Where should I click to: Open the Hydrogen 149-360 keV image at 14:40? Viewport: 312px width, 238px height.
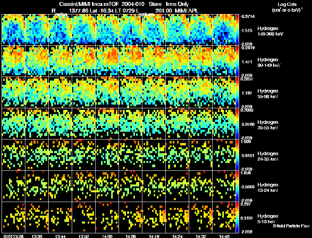pyautogui.click(x=224, y=30)
